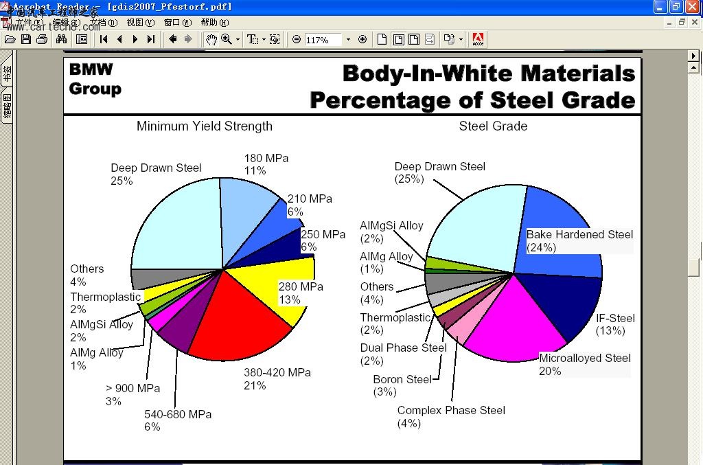Image resolution: width=703 pixels, height=465 pixels.
Task: Select the Hand tool
Action: pyautogui.click(x=211, y=39)
